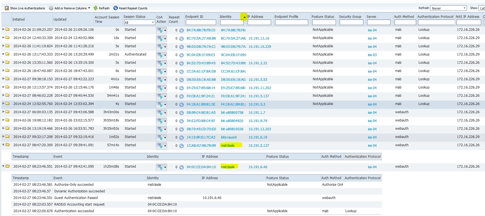The height and width of the screenshot is (216, 485).
Task: Select the 'Authenticated' session status cell
Action: pos(135,54)
